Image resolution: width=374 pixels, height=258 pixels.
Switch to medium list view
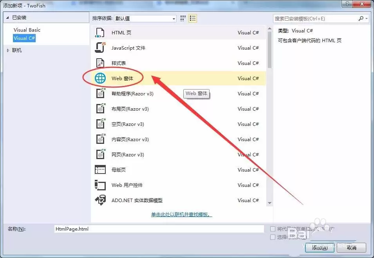point(192,18)
